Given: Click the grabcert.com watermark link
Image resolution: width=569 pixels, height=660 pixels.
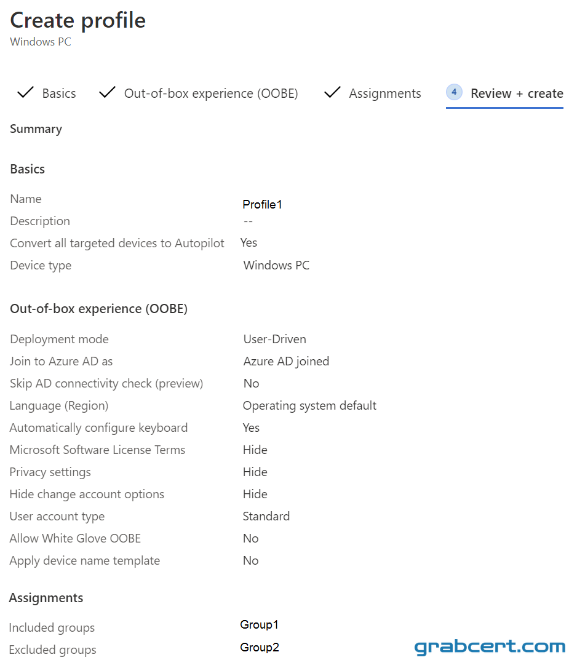Looking at the screenshot, I should tap(490, 647).
